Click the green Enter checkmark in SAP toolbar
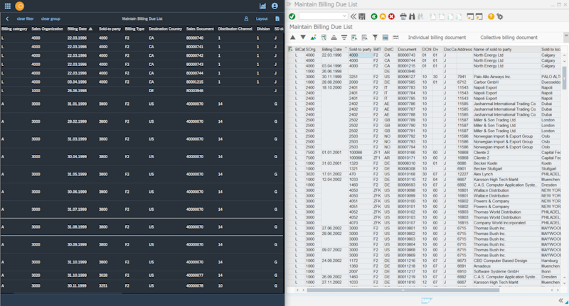569x306 pixels. [x=292, y=16]
